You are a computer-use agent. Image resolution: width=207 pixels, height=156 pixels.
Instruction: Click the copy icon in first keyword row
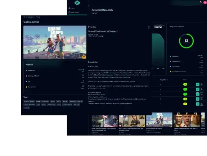coord(202,84)
